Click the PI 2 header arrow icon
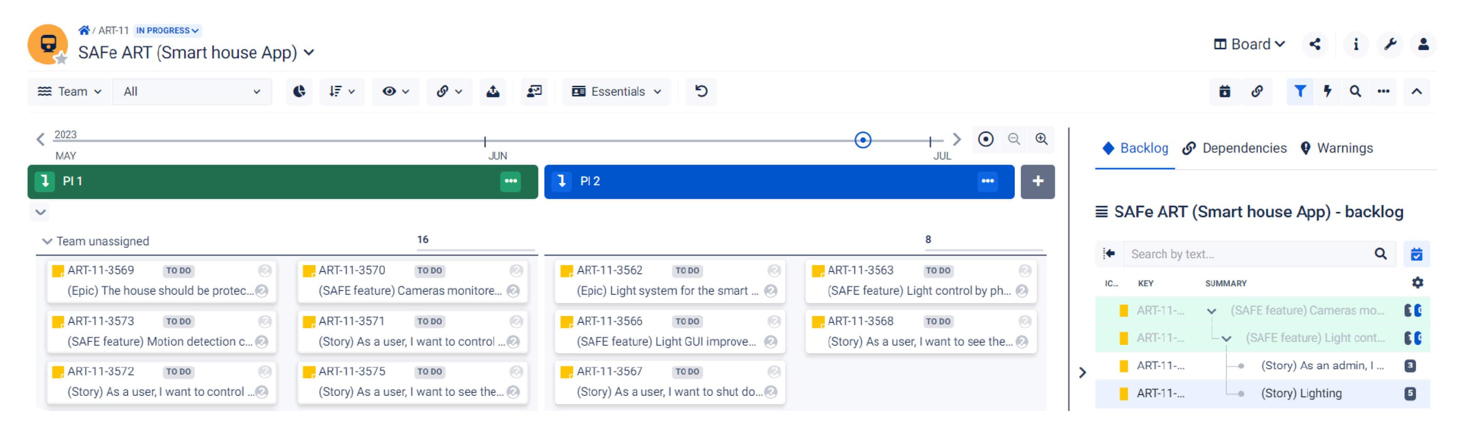Image resolution: width=1468 pixels, height=433 pixels. [x=562, y=182]
